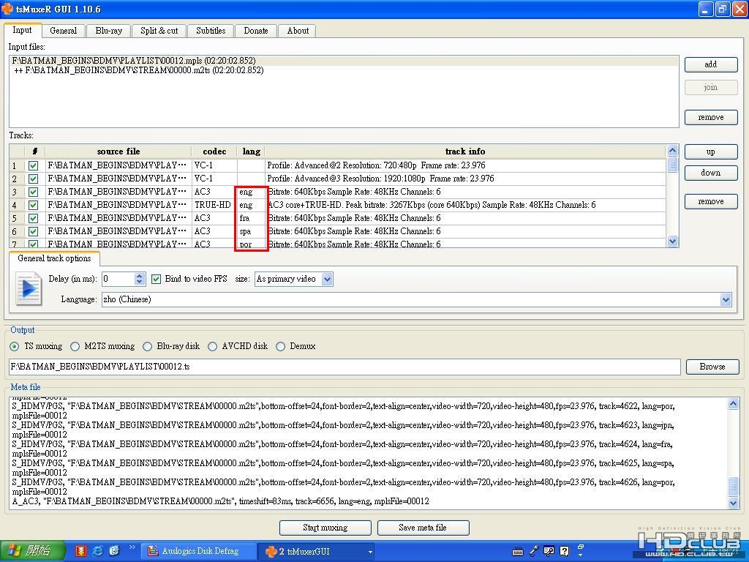Viewport: 749px width, 562px height.
Task: Click the language bar monitor tray icon
Action: (x=549, y=551)
